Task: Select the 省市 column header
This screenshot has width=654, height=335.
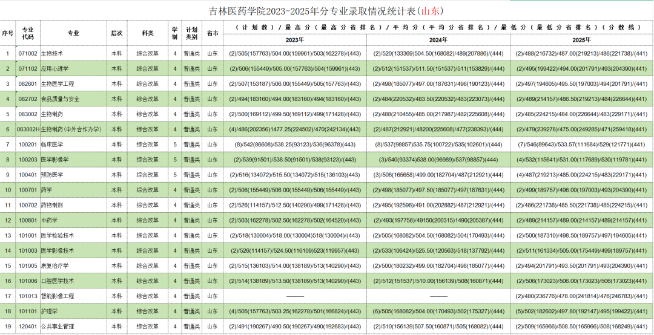Action: [x=213, y=33]
